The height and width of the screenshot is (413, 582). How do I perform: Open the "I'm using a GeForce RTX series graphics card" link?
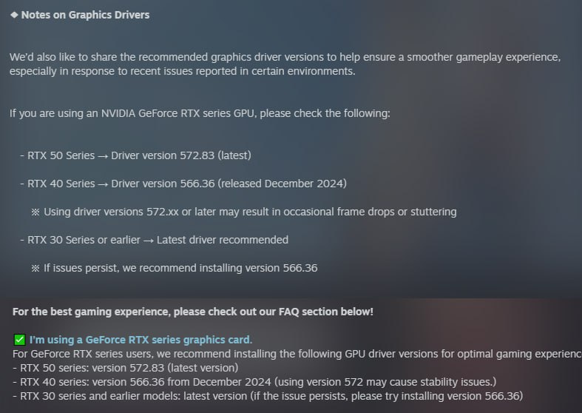tap(141, 340)
